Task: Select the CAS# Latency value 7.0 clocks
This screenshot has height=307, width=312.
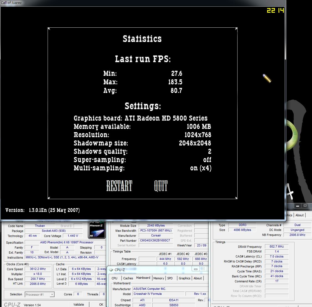Action: click(x=277, y=256)
